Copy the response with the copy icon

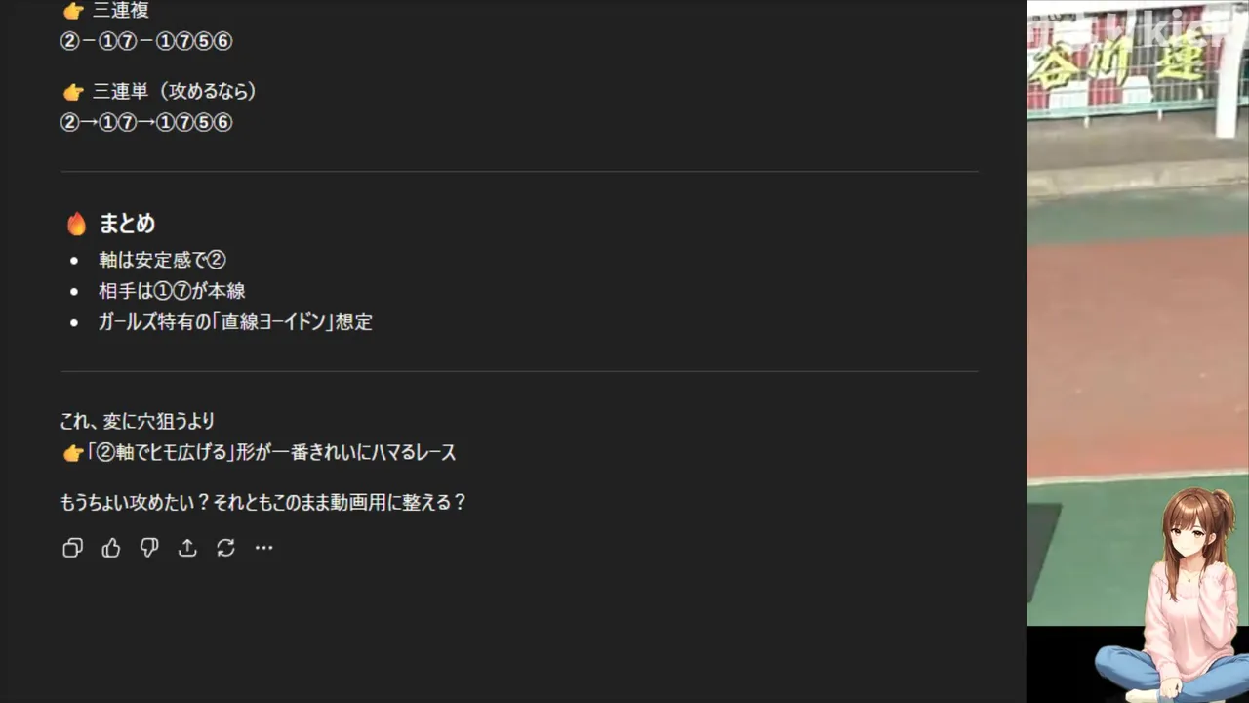[x=72, y=548]
